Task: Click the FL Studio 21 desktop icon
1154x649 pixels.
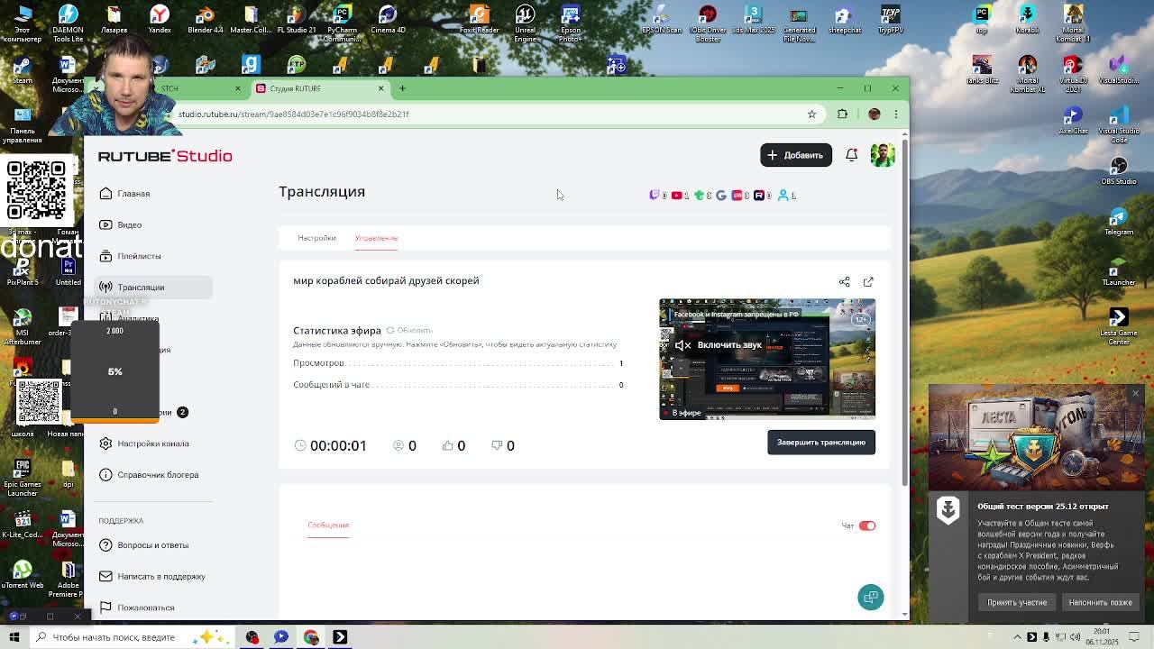Action: coord(296,21)
